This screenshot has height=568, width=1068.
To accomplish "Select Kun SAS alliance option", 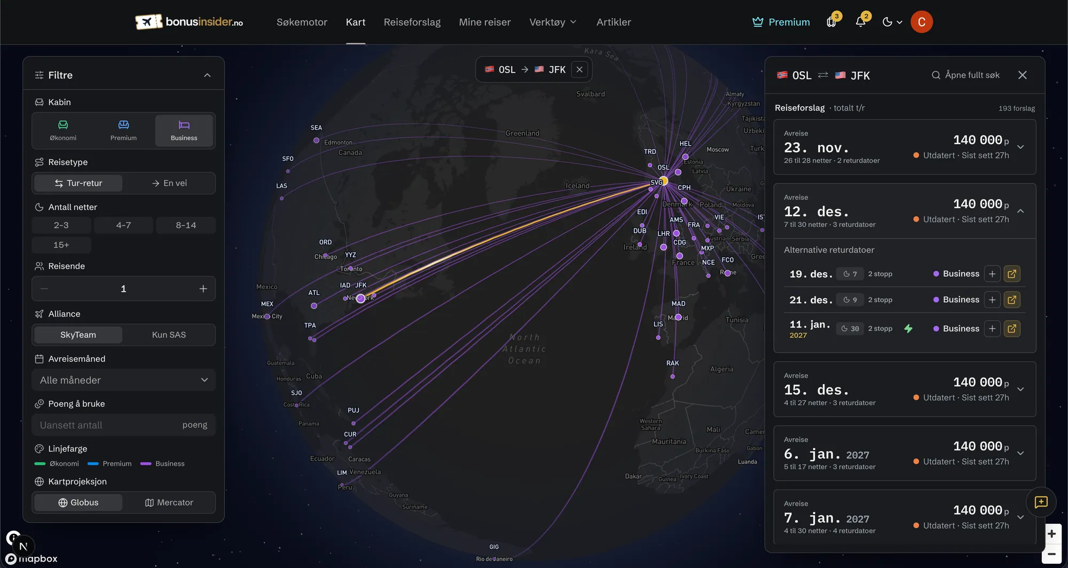I will 169,335.
